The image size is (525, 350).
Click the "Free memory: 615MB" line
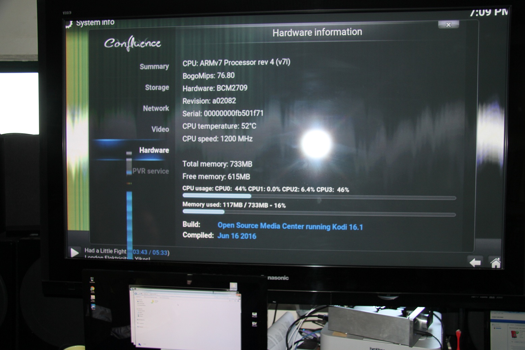click(x=216, y=177)
